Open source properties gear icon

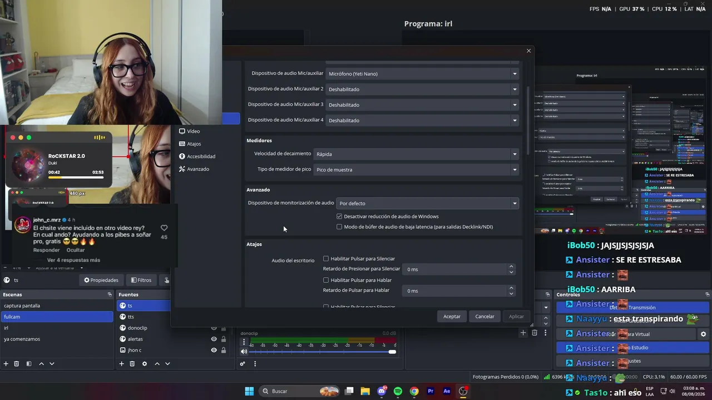145,364
